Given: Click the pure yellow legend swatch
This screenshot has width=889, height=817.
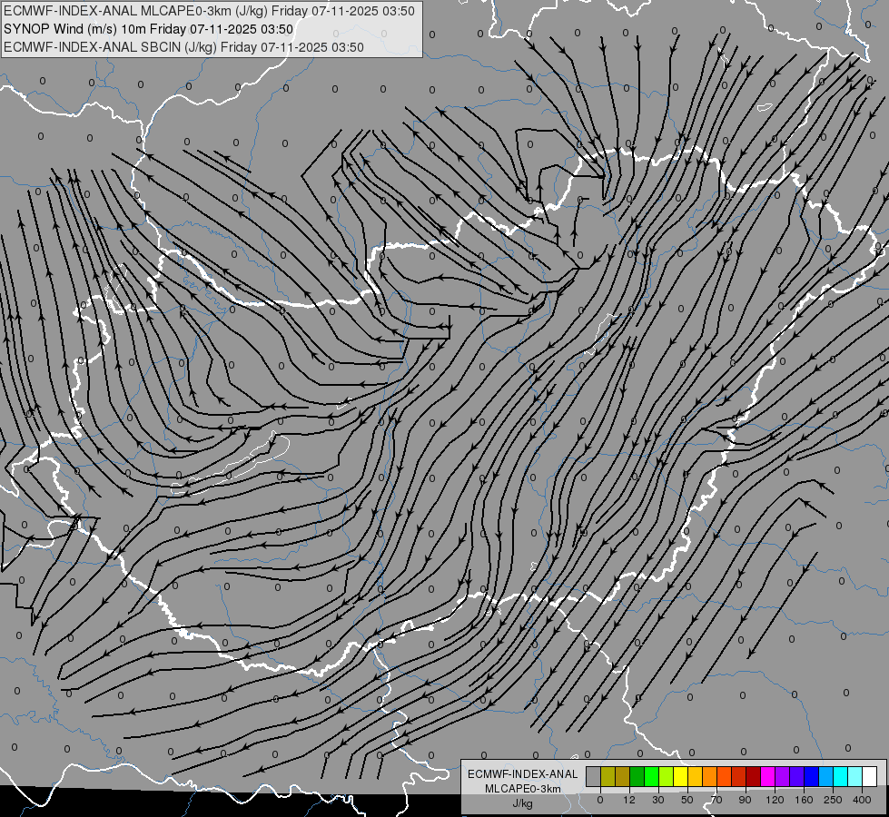Looking at the screenshot, I should (681, 777).
